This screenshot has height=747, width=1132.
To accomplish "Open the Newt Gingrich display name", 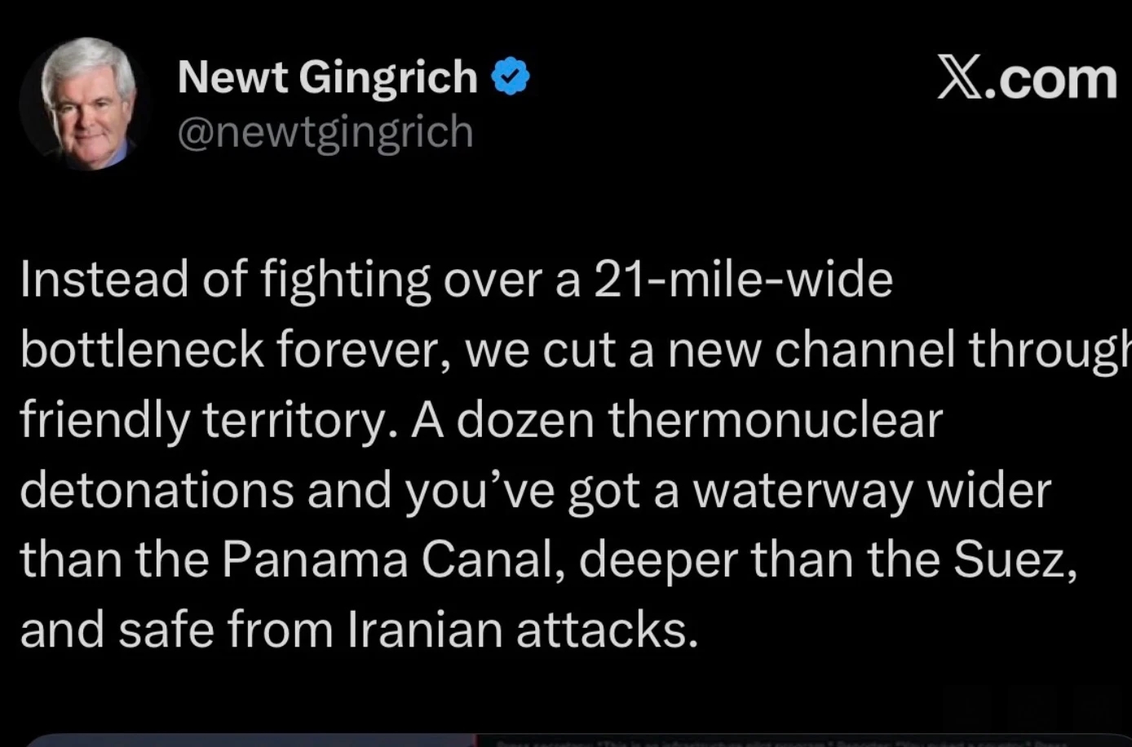I will coord(327,77).
